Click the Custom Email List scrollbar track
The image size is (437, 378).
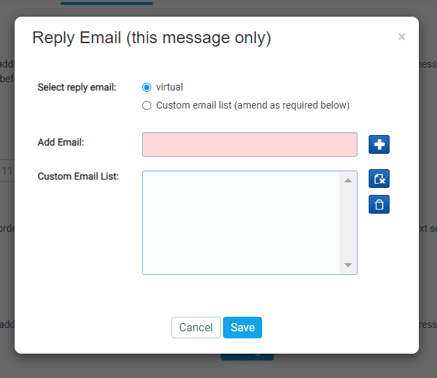(348, 223)
